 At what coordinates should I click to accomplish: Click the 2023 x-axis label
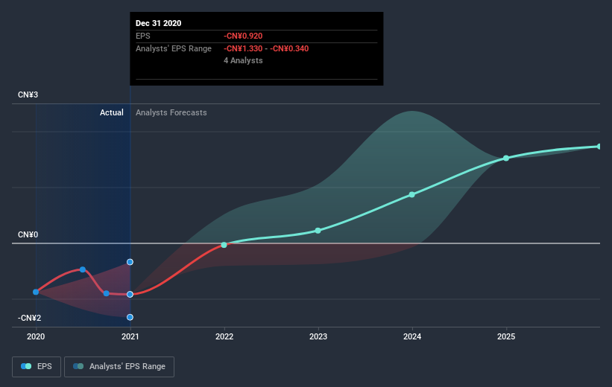tap(318, 336)
